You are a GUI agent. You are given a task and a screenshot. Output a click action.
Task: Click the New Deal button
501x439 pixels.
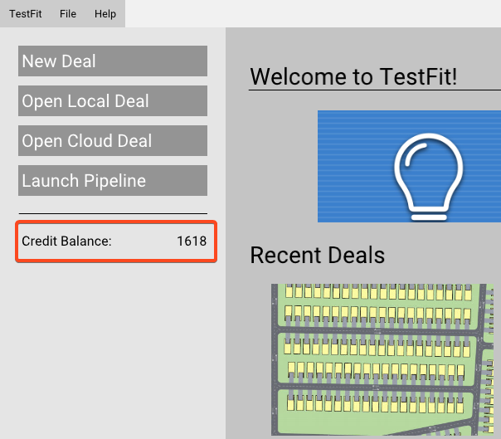pyautogui.click(x=113, y=61)
